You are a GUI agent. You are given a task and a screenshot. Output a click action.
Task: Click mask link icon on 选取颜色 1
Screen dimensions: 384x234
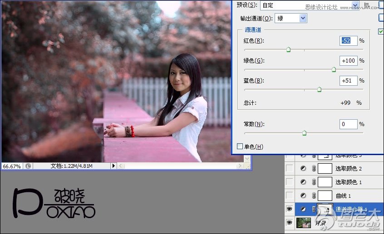pos(314,182)
